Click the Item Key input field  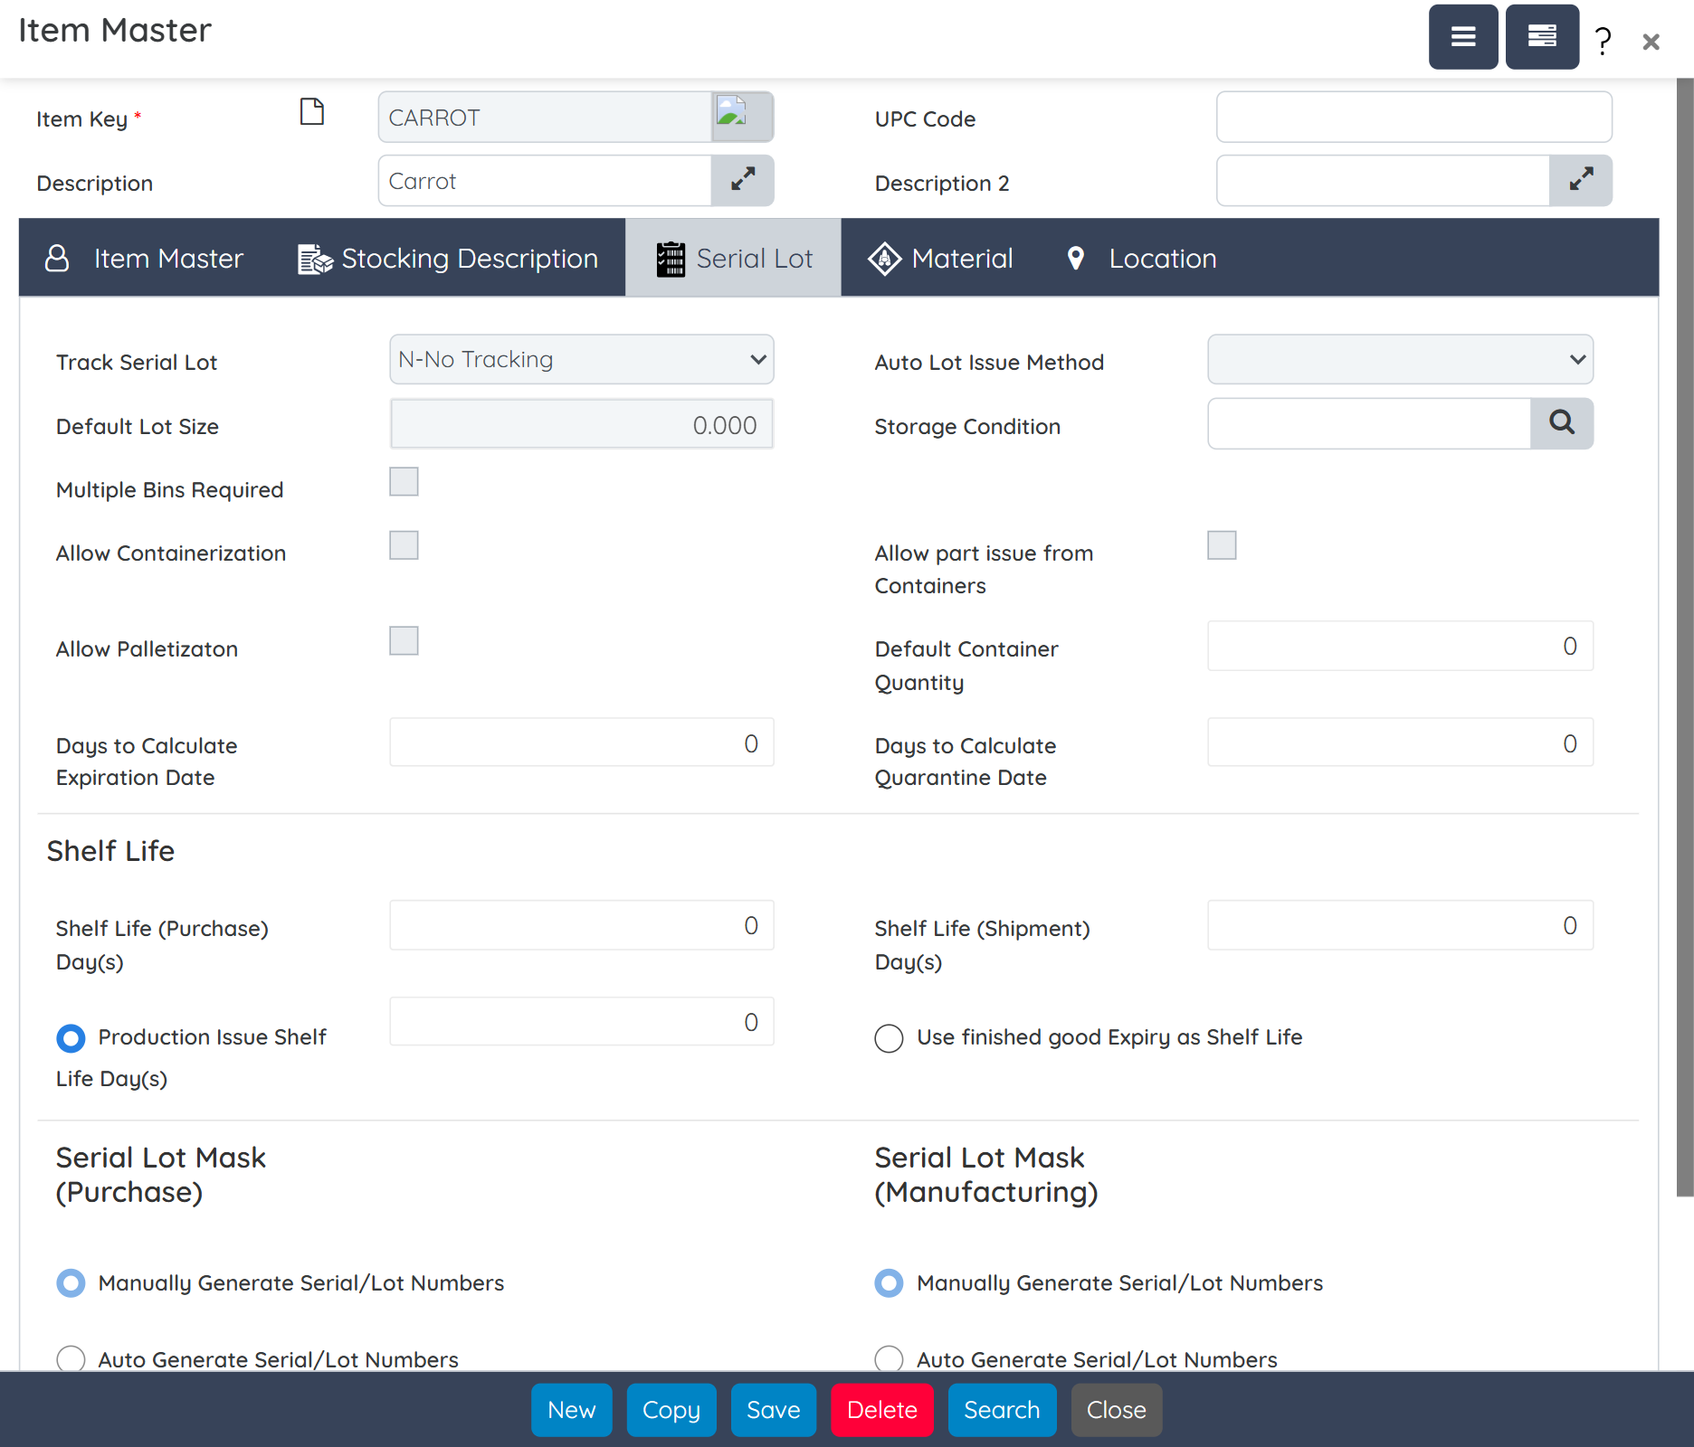click(x=545, y=117)
